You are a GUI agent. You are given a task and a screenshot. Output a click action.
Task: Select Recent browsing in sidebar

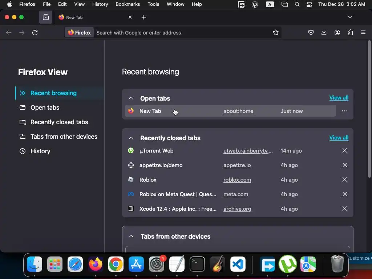coord(60,93)
